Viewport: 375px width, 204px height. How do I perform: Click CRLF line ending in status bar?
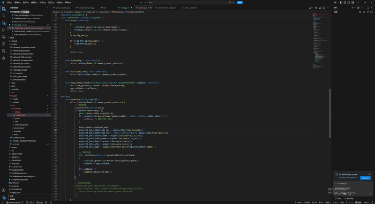pos(342,202)
